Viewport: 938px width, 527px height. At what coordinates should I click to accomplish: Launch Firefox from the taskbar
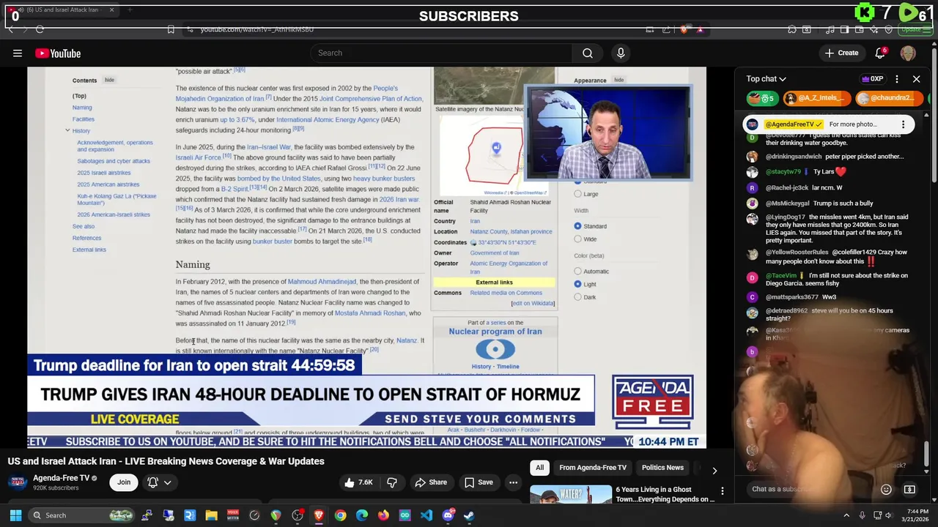(383, 515)
